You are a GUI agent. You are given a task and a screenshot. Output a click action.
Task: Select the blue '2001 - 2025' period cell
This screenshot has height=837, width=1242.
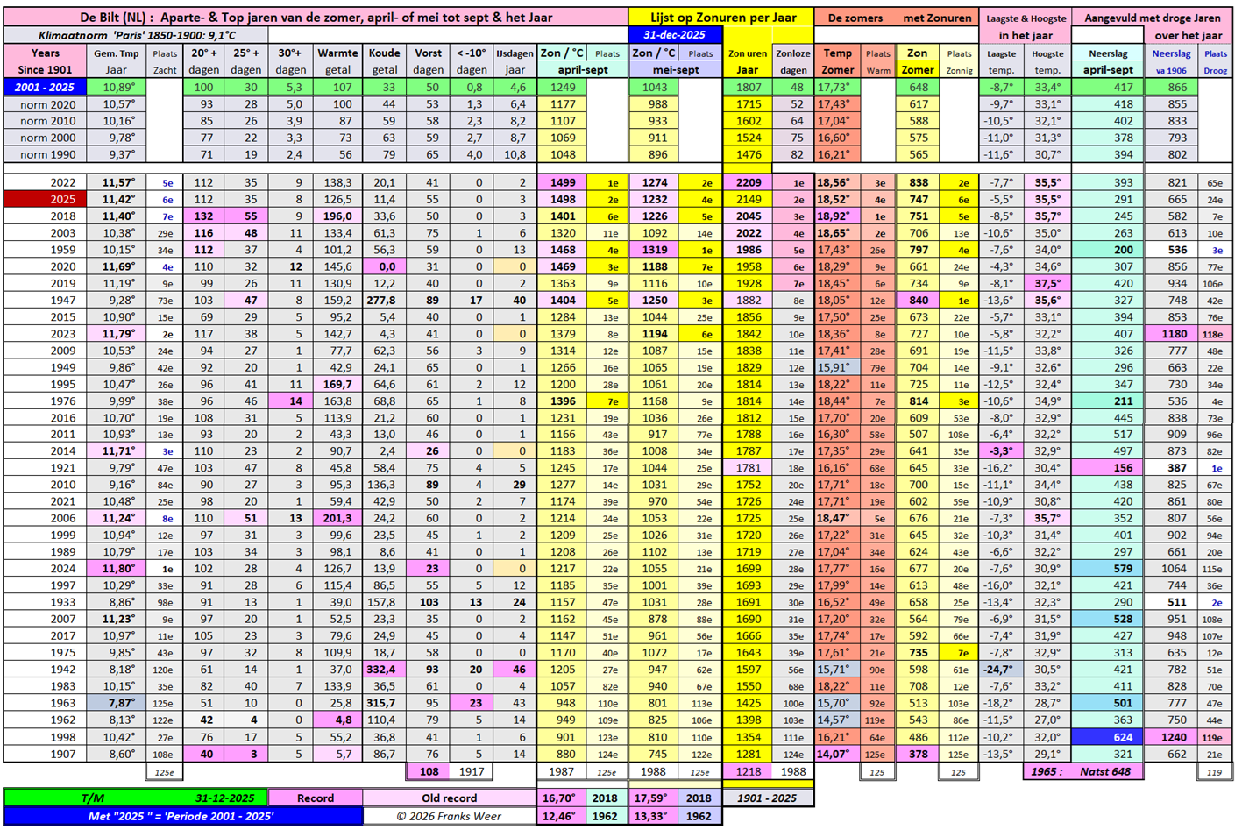pos(45,87)
